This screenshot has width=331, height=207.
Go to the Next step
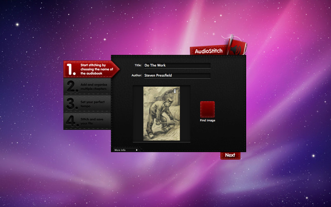[x=230, y=156]
